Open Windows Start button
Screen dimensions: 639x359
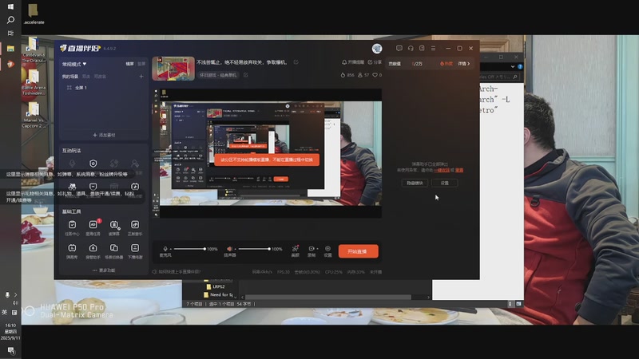(x=10, y=6)
